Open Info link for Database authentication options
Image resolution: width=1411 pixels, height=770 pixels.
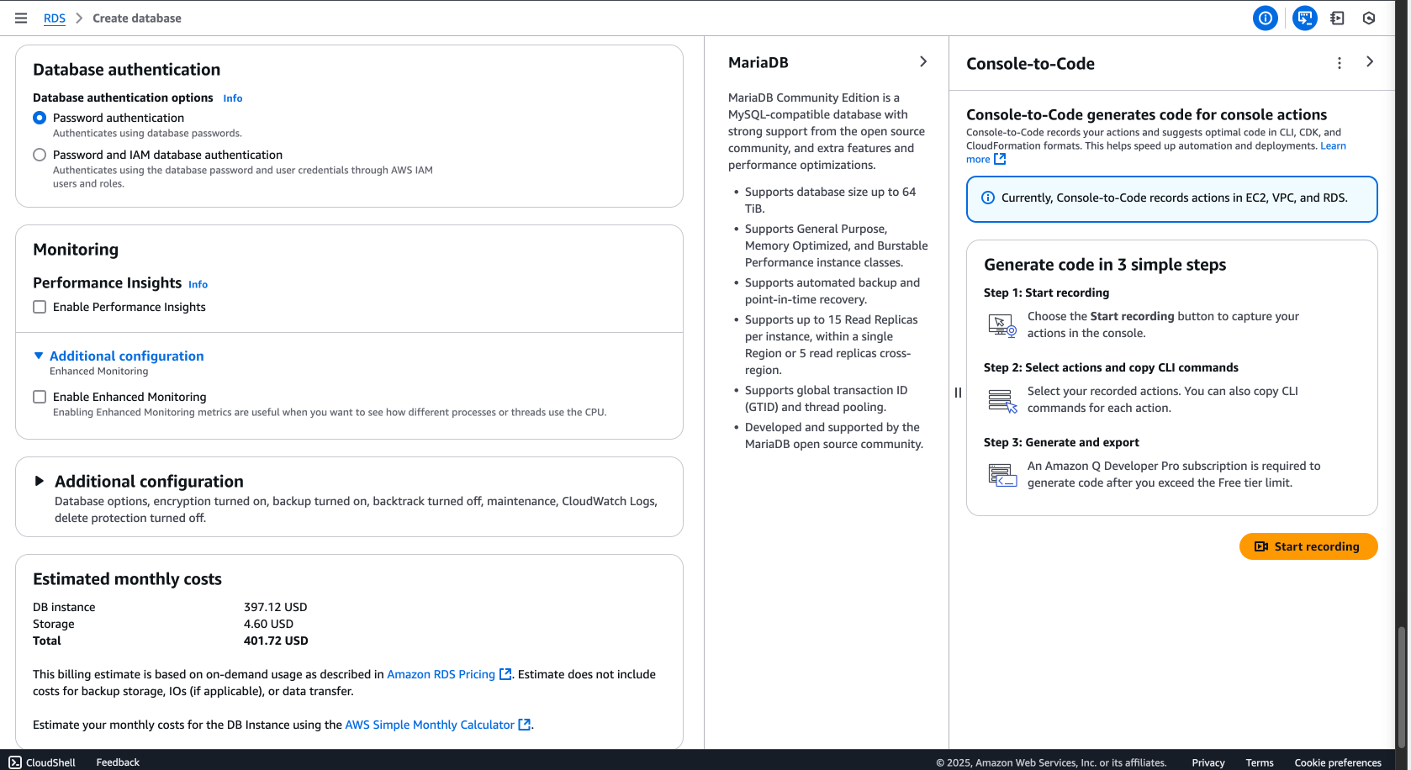click(233, 98)
